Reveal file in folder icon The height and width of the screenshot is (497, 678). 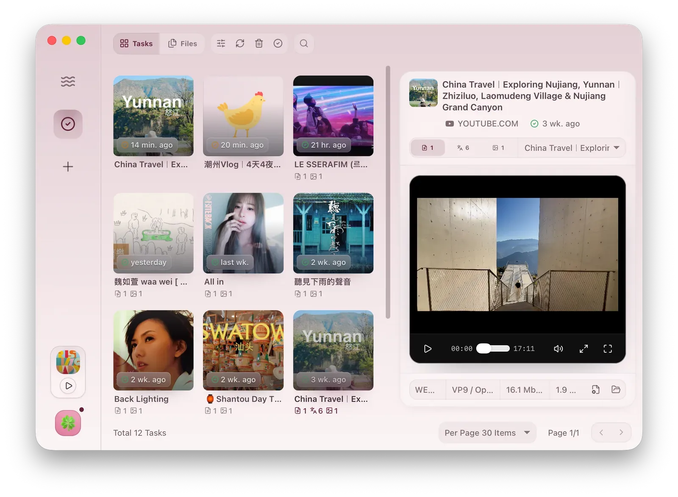616,389
